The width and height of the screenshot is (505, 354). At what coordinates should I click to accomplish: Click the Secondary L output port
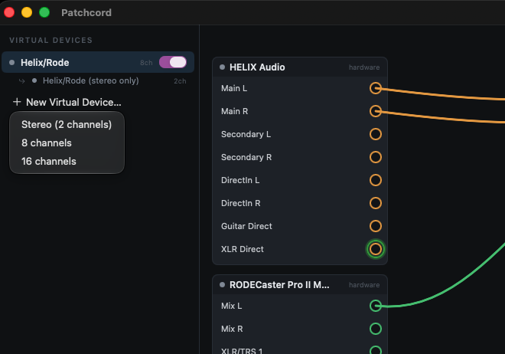376,134
